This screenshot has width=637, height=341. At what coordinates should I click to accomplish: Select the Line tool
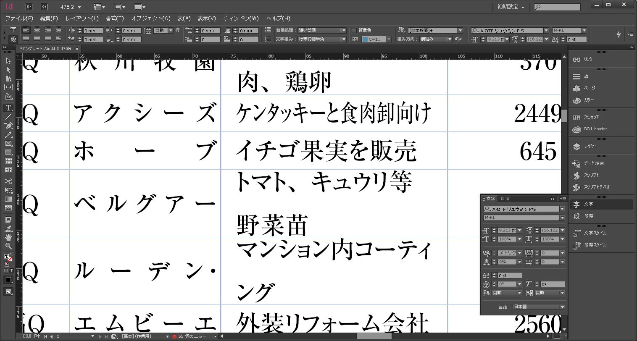coord(8,117)
